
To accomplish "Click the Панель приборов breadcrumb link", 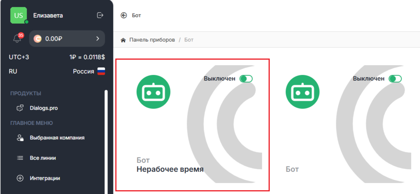I will point(152,40).
